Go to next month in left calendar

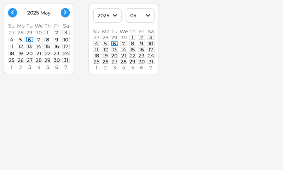point(65,13)
